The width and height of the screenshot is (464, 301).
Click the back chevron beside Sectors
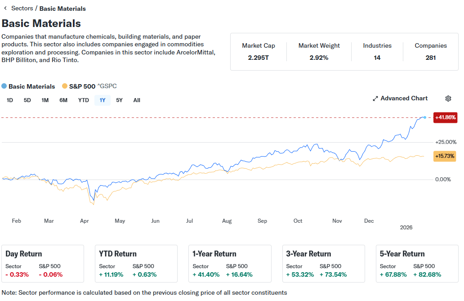5,8
